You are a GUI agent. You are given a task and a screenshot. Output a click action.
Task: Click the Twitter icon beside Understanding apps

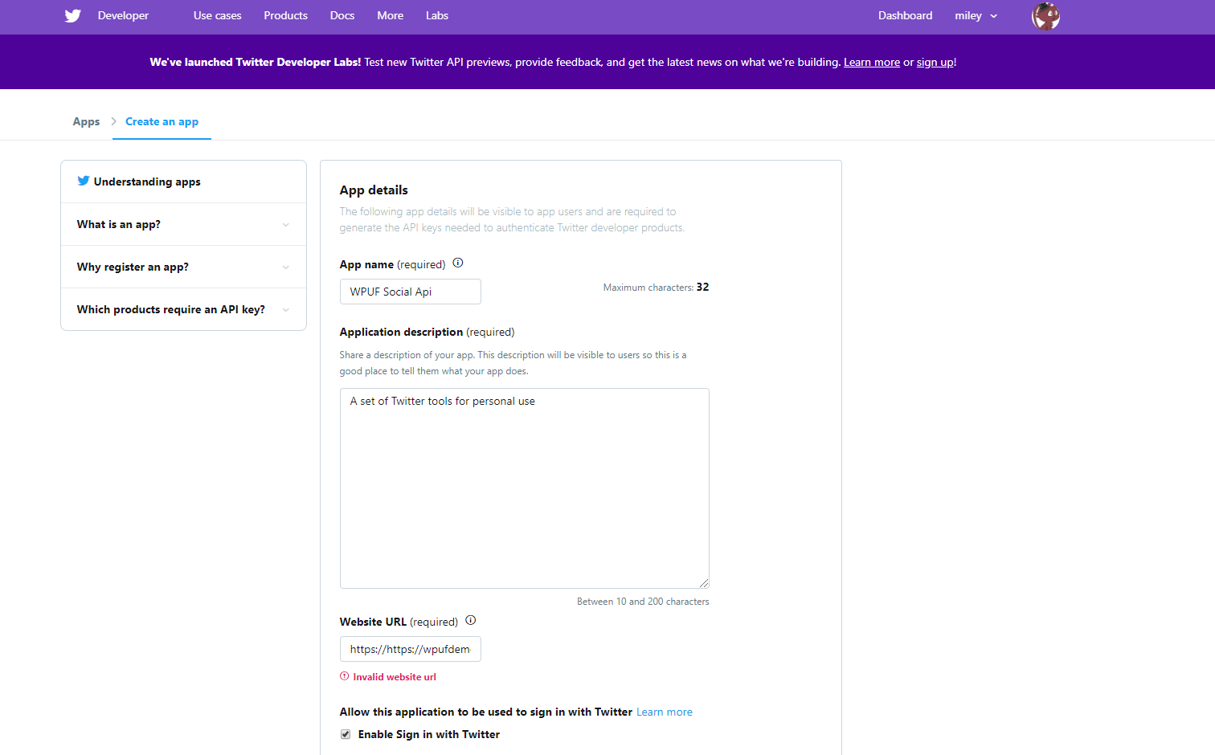[x=84, y=181]
